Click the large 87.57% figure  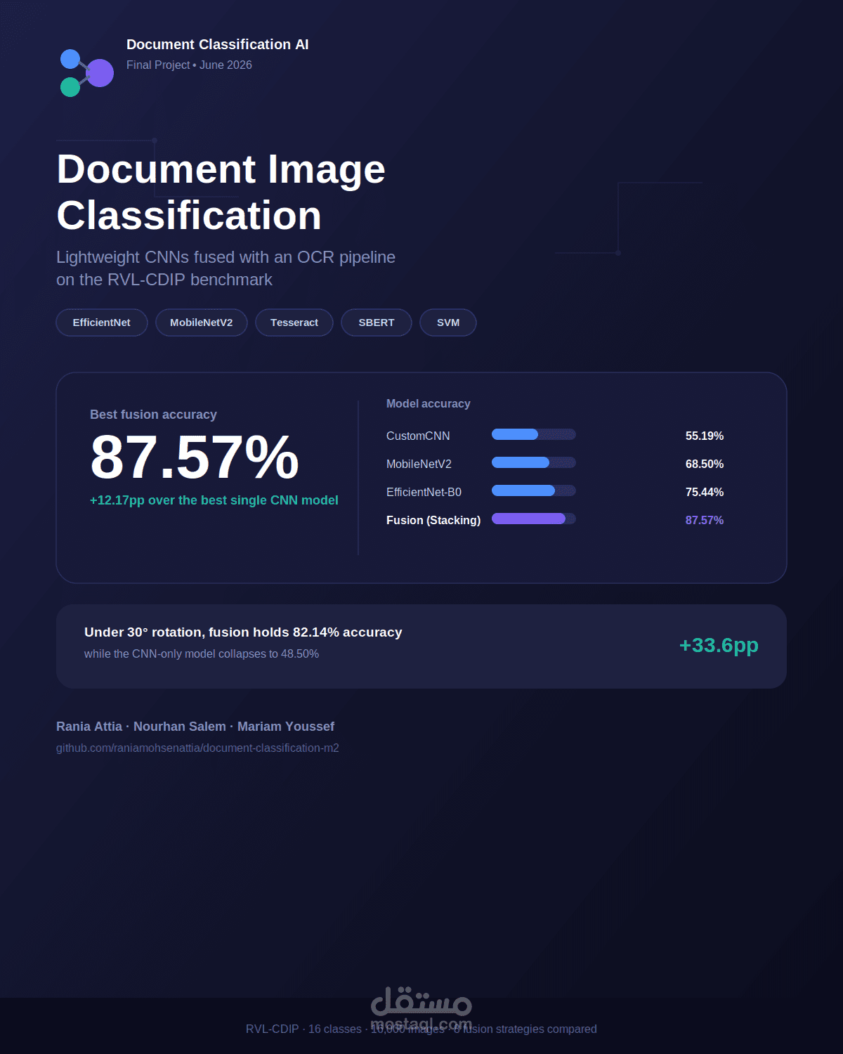pyautogui.click(x=195, y=457)
